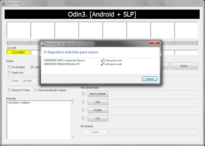
Task: Click green checkmark for Mobile Modem #2
Action: (x=102, y=64)
